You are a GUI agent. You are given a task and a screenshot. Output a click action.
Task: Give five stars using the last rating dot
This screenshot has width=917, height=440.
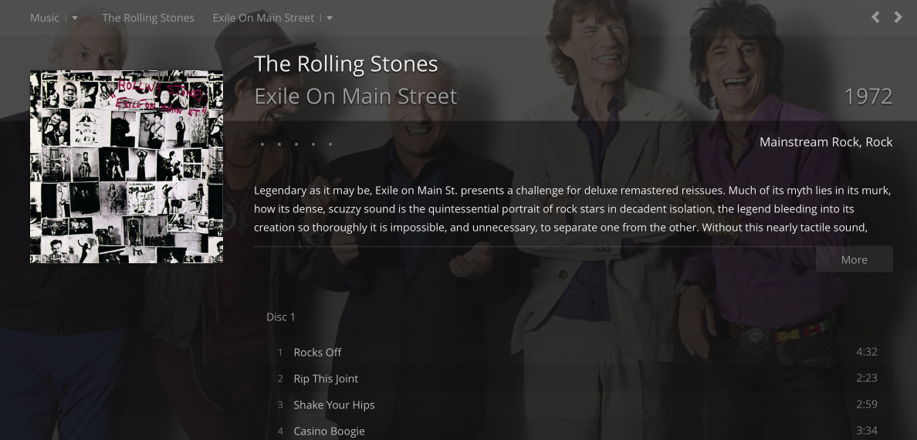tap(330, 144)
